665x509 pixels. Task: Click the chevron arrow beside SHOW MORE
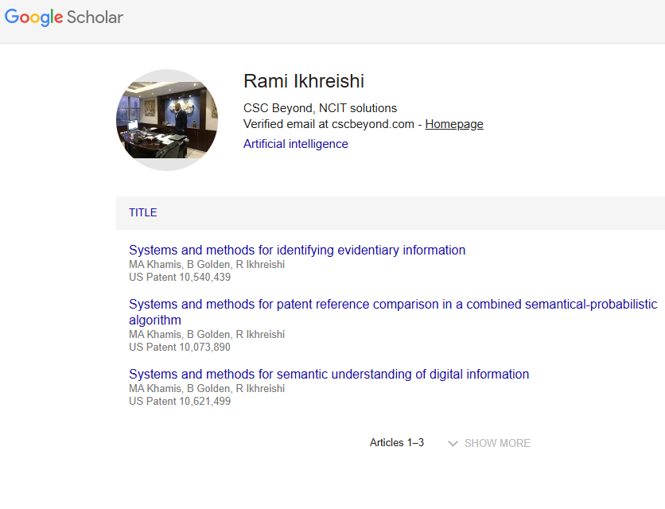point(453,443)
